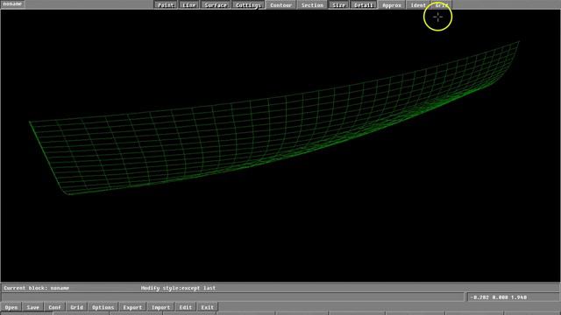The height and width of the screenshot is (315, 561).
Task: Click the 'Current block: noname' status text
Action: pos(37,288)
